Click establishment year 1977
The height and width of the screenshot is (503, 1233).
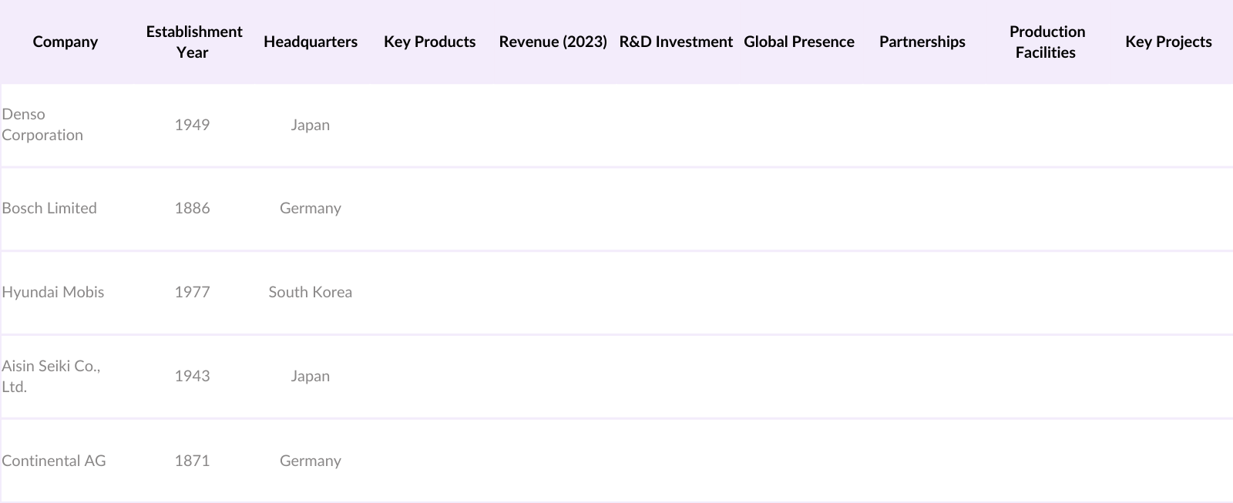[x=192, y=292]
